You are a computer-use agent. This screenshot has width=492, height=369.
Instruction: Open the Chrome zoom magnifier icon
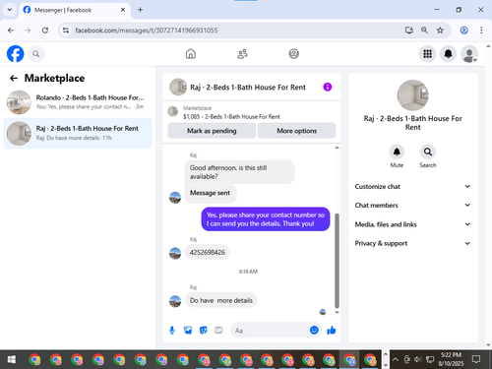click(x=424, y=31)
